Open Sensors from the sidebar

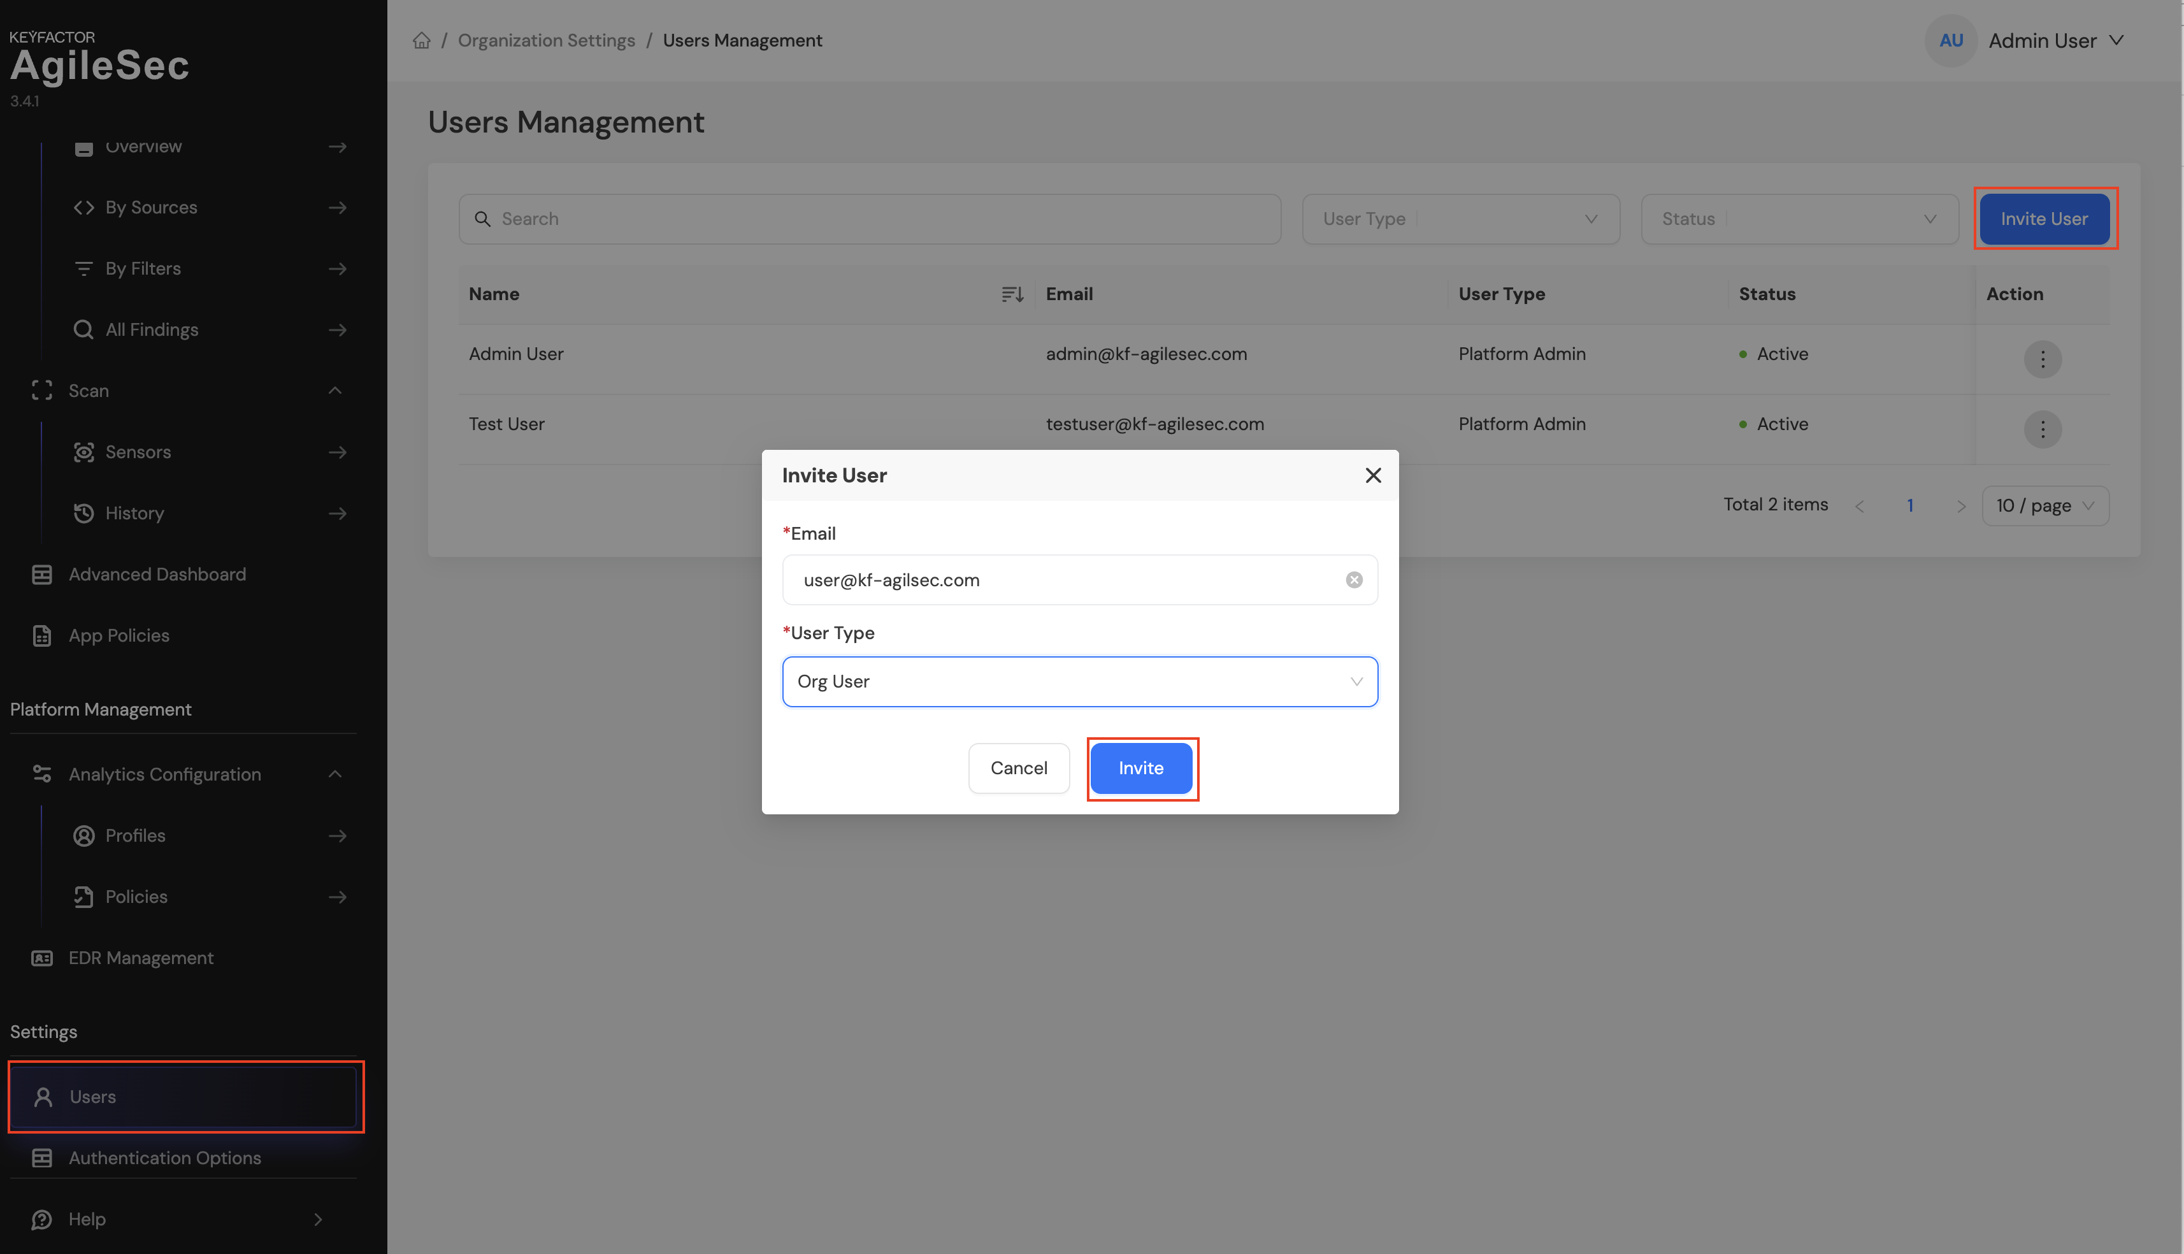pyautogui.click(x=138, y=452)
